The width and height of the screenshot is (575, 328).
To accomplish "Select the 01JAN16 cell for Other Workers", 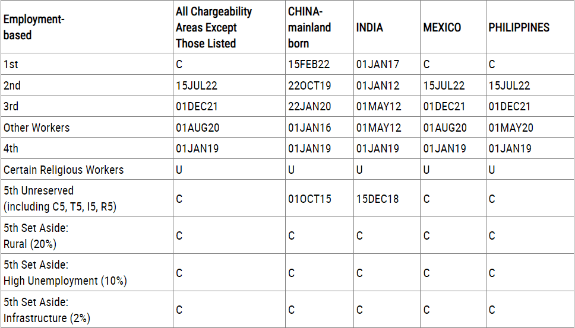I will 309,128.
